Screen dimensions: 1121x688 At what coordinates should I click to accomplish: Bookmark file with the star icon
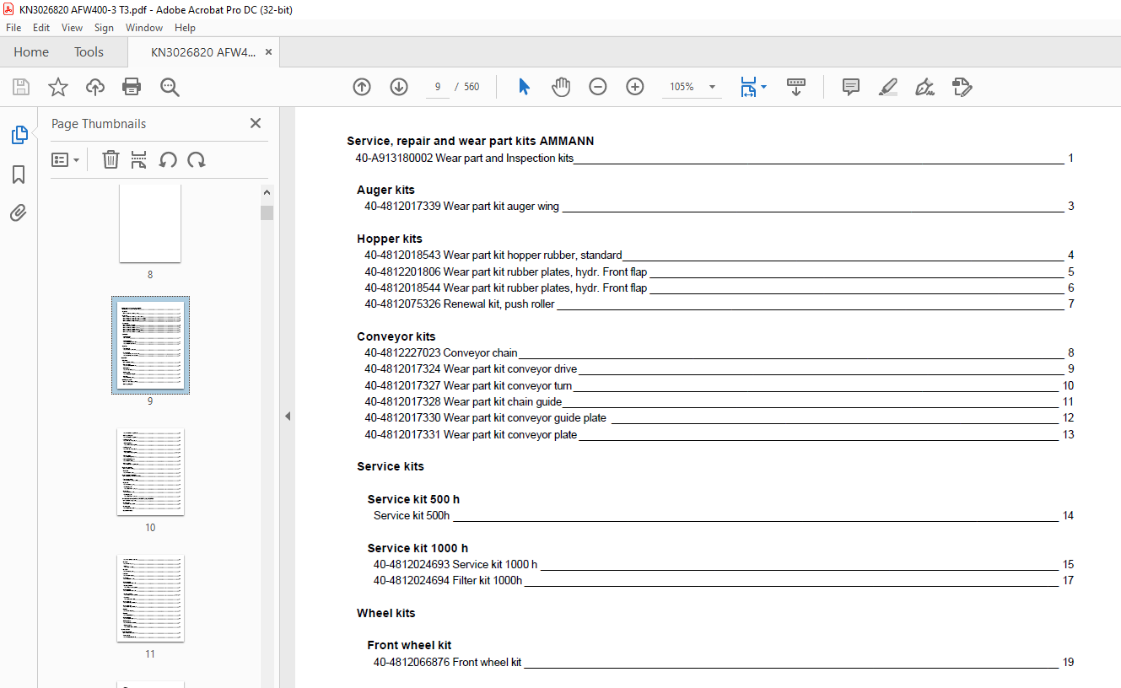[58, 87]
